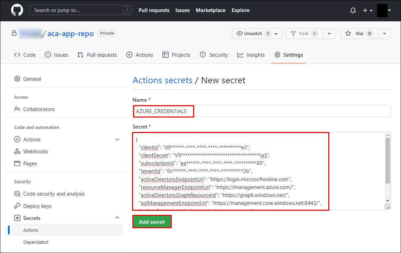401x253 pixels.
Task: Click the Secret textarea scroll down arrow
Action: tap(388, 201)
